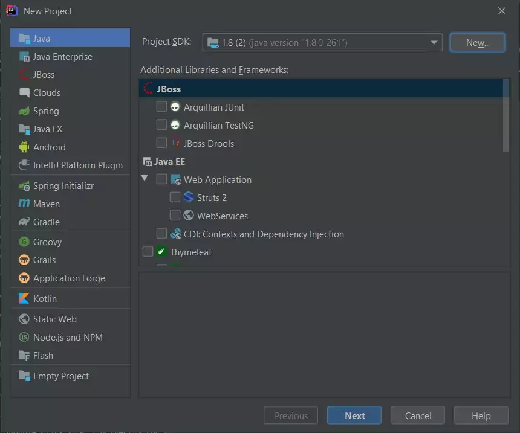The height and width of the screenshot is (433, 520).
Task: Click the Empty Project icon
Action: (x=24, y=376)
